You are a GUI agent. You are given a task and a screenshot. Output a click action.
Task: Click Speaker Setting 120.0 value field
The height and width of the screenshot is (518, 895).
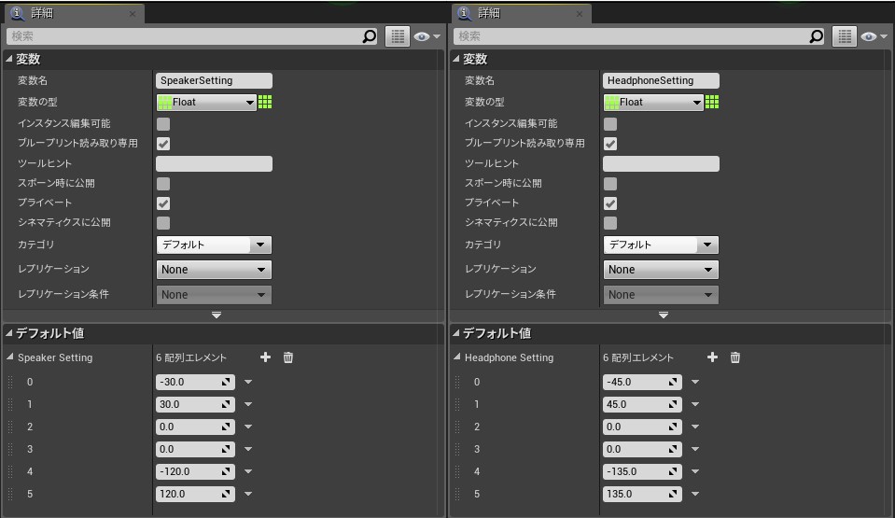(x=195, y=494)
